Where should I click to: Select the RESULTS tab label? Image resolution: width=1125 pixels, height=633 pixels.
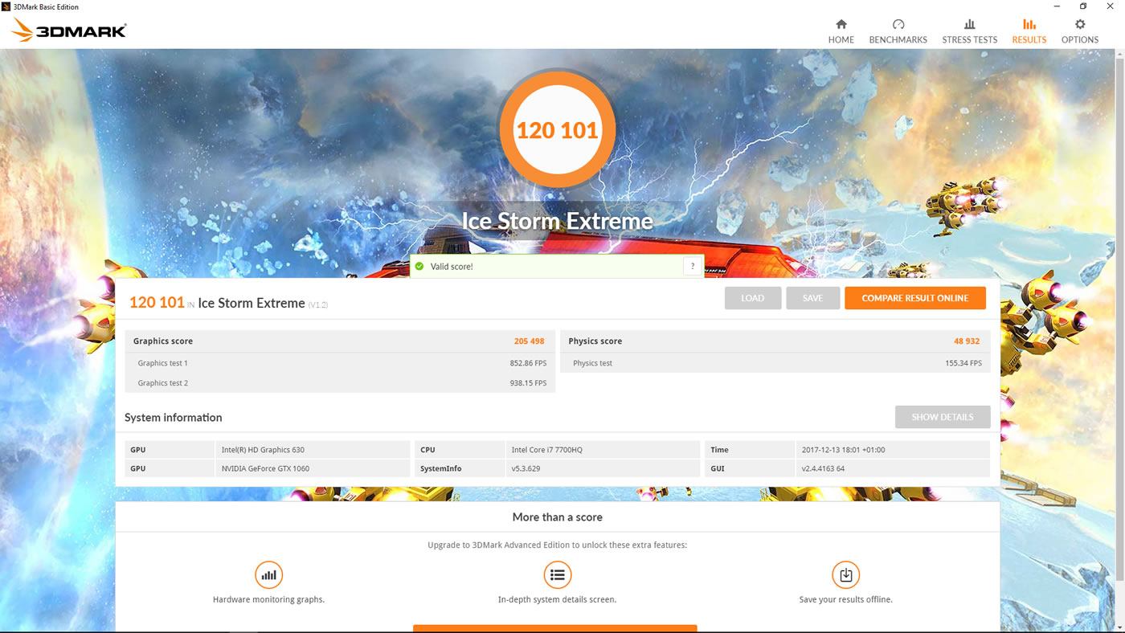[1029, 39]
